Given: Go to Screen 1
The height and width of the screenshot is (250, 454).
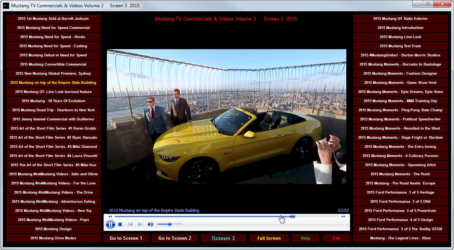Looking at the screenshot, I should click(x=126, y=238).
